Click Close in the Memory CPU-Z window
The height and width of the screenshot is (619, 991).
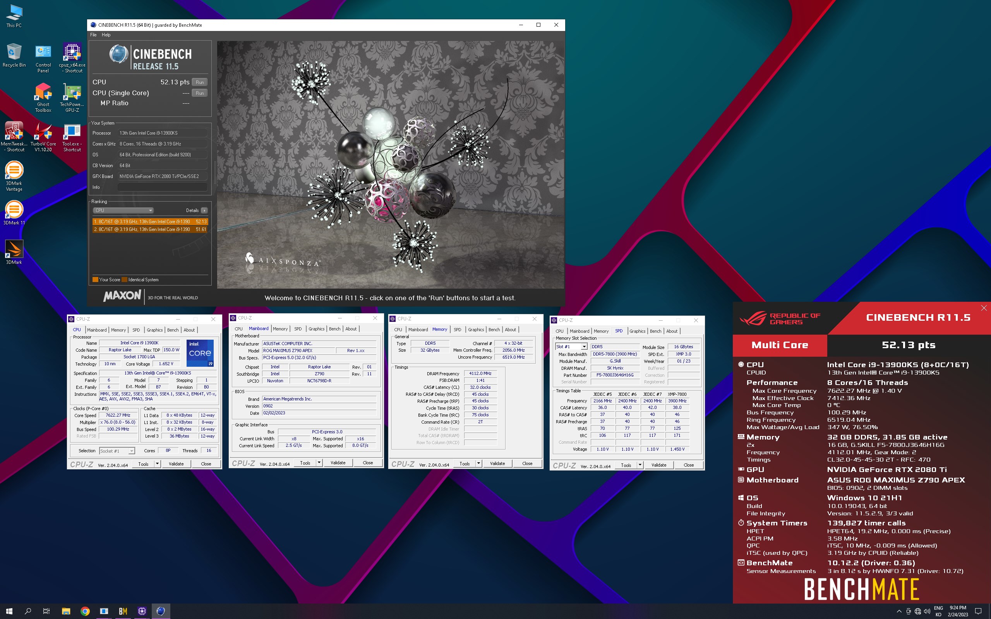click(528, 463)
